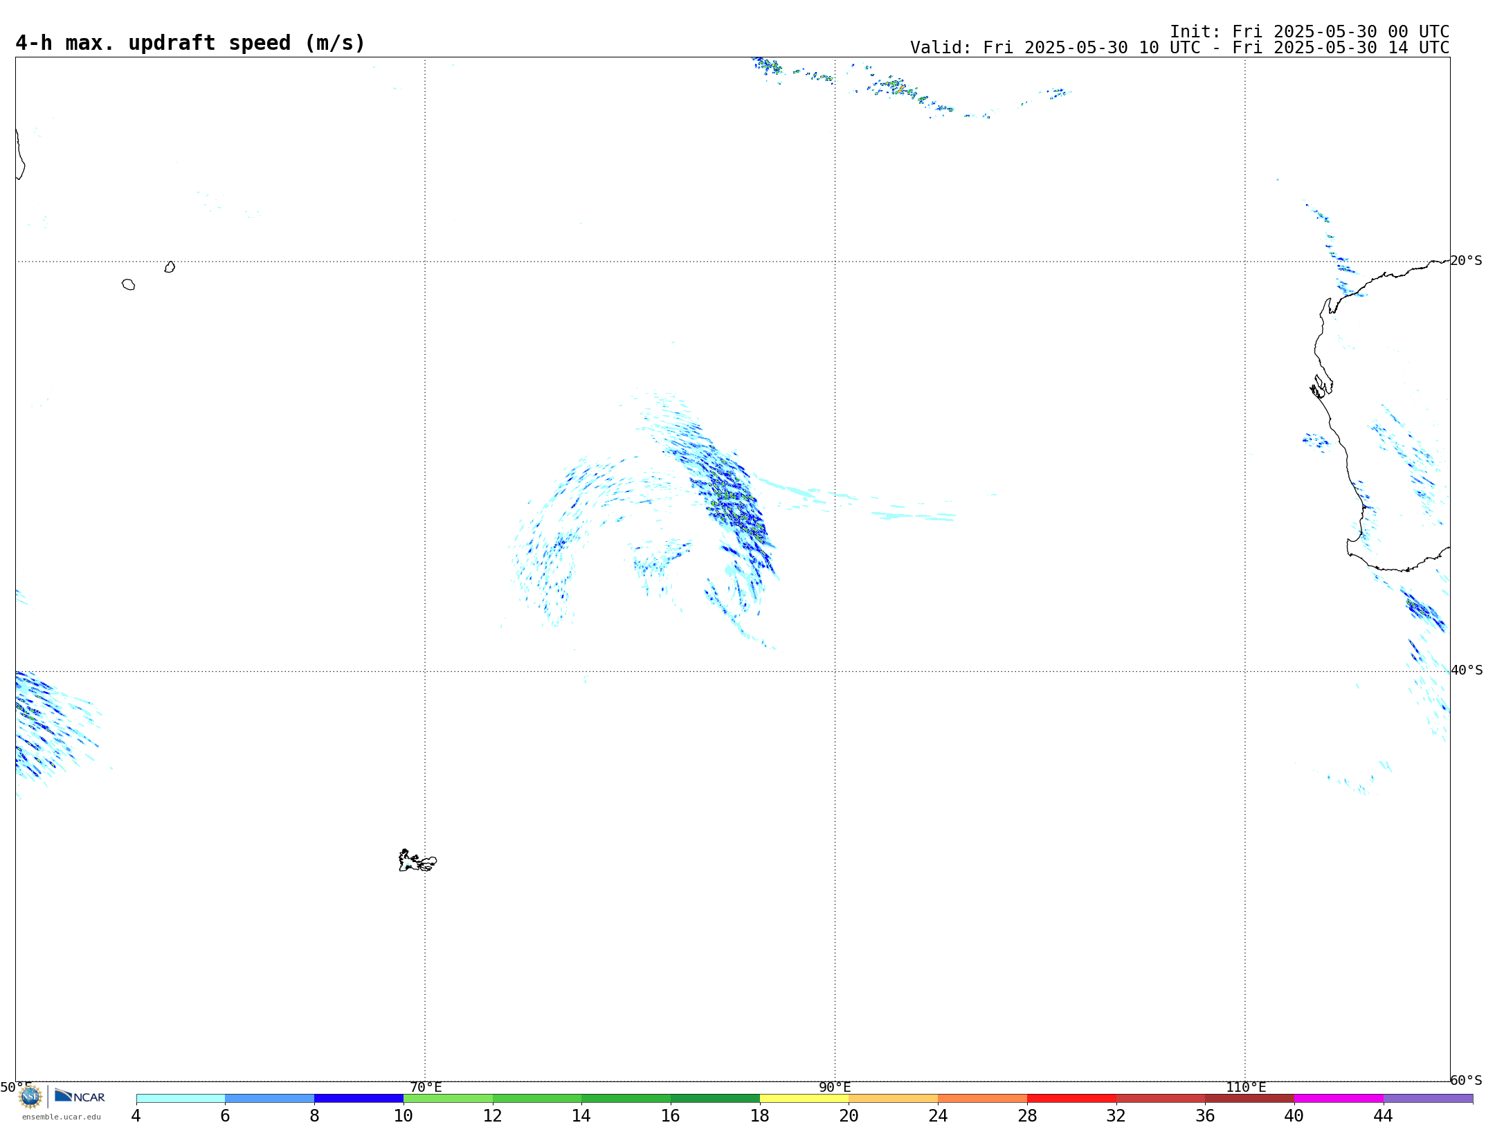1495x1125 pixels.
Task: Click the orange 24-28 colorbar segment
Action: 982,1098
